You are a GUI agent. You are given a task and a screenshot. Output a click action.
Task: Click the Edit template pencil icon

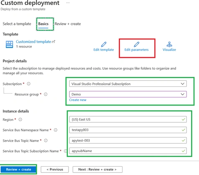[x=104, y=44]
